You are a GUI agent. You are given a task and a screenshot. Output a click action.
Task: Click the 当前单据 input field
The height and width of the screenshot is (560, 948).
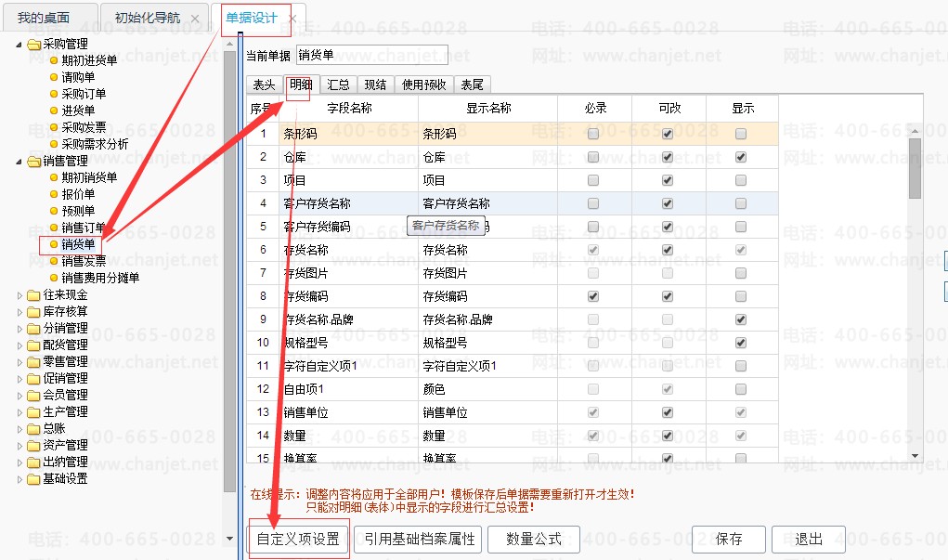tap(371, 55)
